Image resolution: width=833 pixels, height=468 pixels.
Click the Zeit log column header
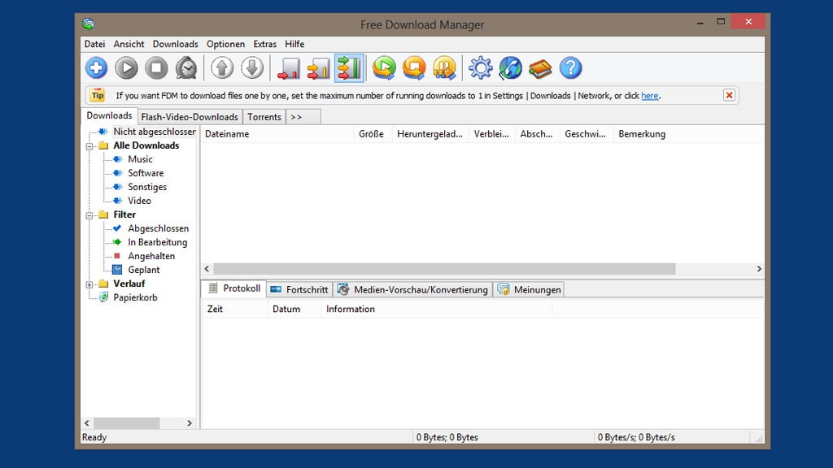234,309
